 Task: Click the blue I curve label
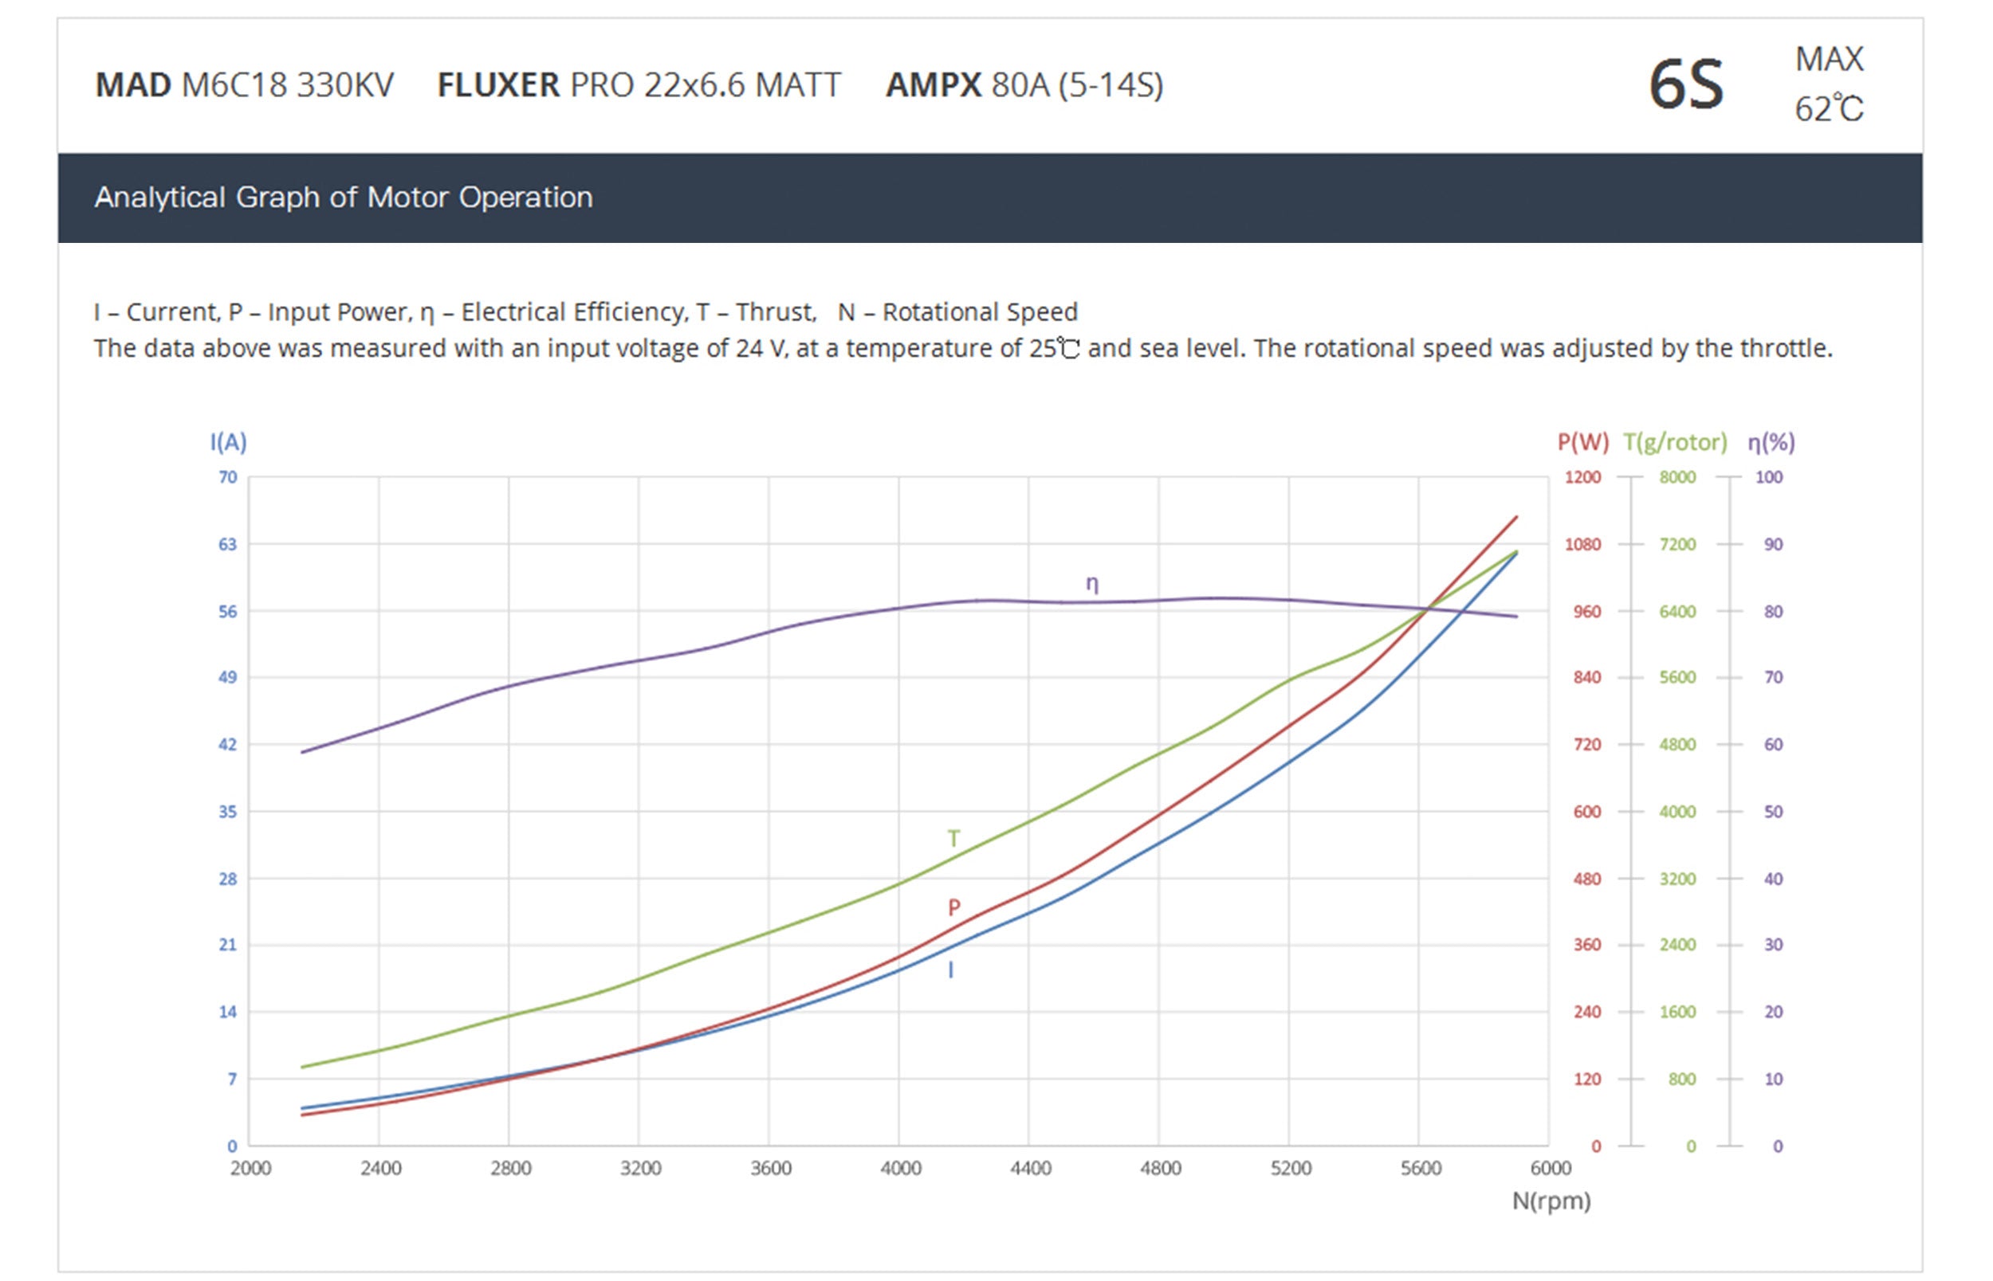950,970
